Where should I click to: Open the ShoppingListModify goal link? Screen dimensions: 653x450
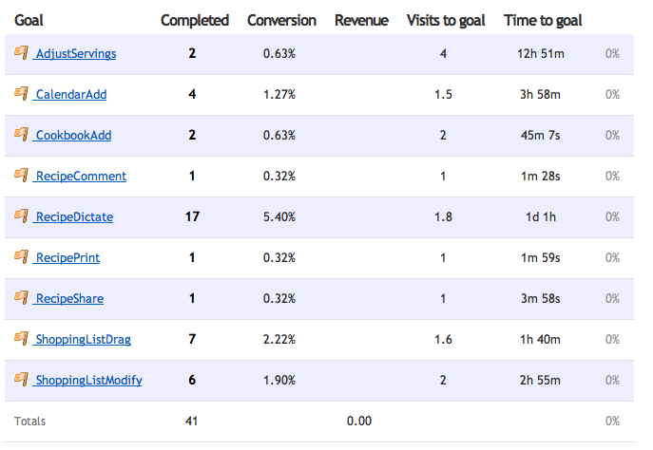(87, 381)
